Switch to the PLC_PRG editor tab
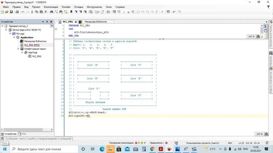The image size is (273, 153). 68,22
